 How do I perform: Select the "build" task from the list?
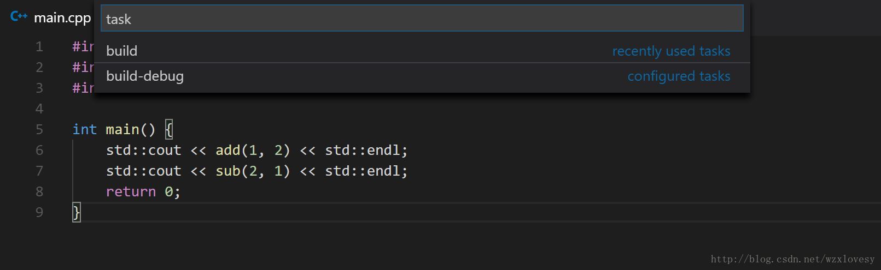tap(422, 51)
